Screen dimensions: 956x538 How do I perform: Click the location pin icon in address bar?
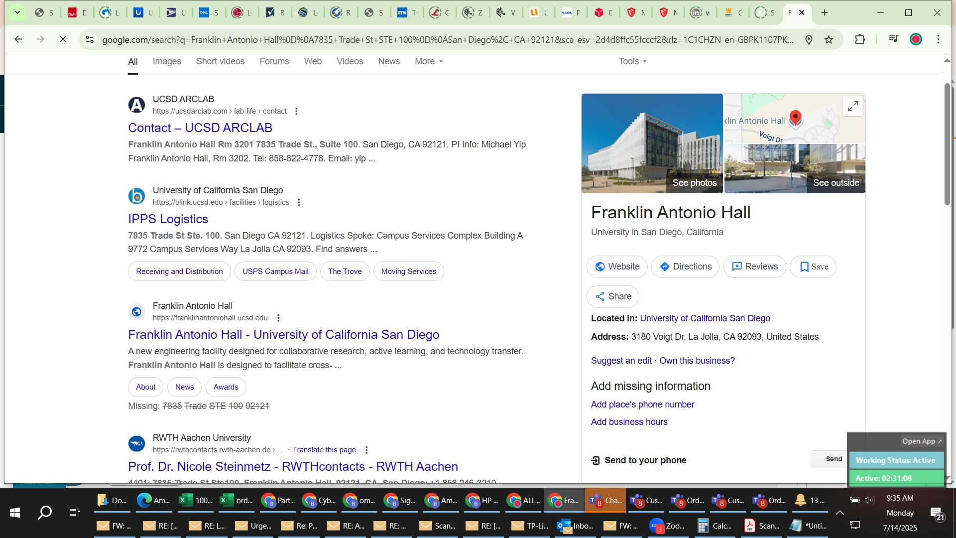[x=809, y=39]
